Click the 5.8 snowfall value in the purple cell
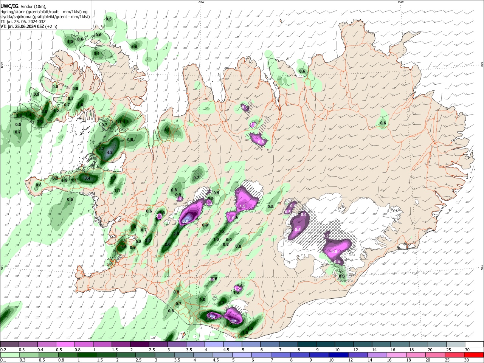Screen dimensions: 484x363 (x=185, y=221)
